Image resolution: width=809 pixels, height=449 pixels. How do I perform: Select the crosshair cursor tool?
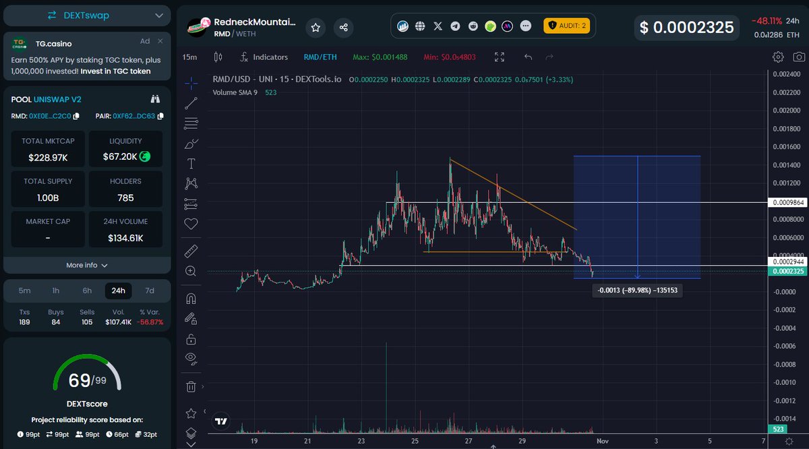pyautogui.click(x=191, y=83)
